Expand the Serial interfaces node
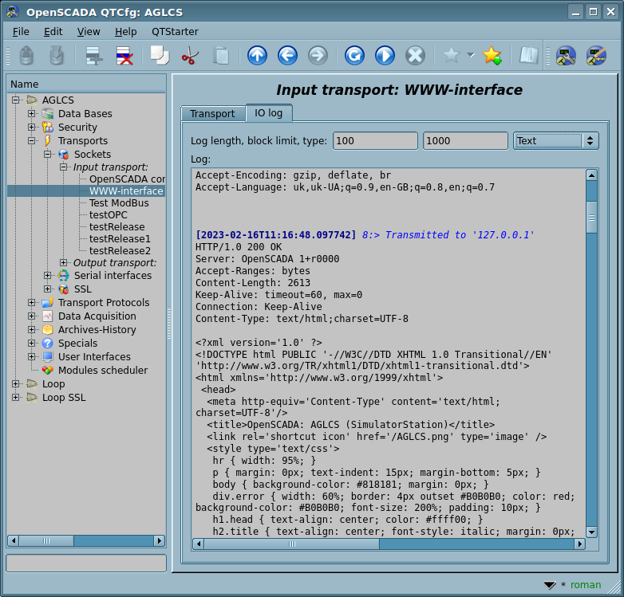Image resolution: width=624 pixels, height=597 pixels. pyautogui.click(x=47, y=276)
